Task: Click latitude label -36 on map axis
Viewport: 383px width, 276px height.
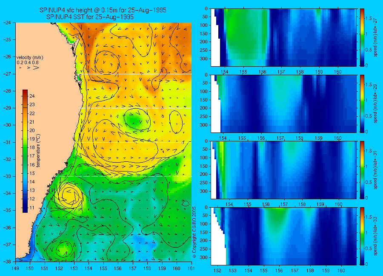Action: pos(7,228)
